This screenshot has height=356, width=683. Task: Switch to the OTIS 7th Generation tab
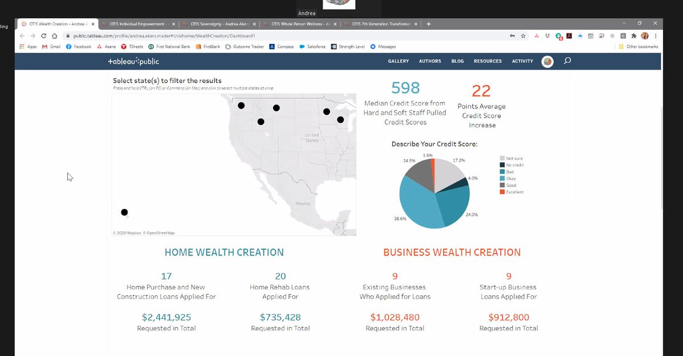381,24
